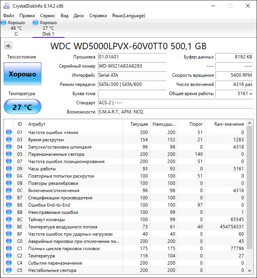
Task: Click the 27 °C temperature button
Action: coord(22,107)
